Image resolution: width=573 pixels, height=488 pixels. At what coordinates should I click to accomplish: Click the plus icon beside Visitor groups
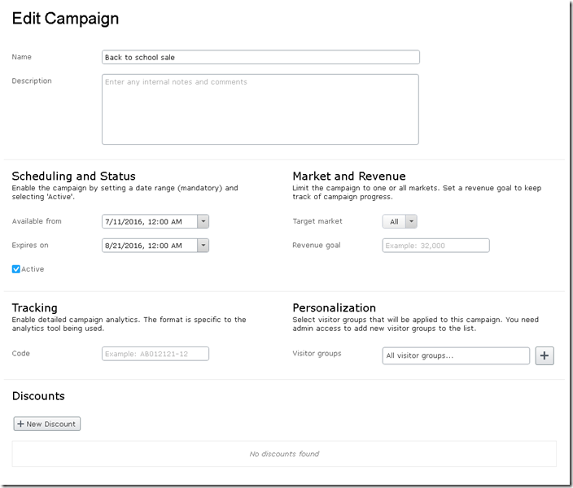pos(545,356)
